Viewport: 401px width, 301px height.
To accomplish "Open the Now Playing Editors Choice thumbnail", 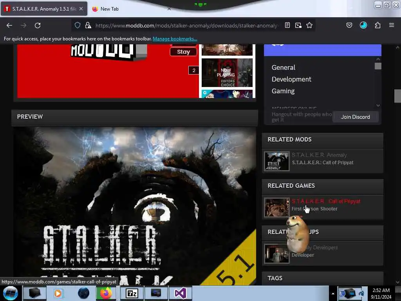I will click(227, 73).
